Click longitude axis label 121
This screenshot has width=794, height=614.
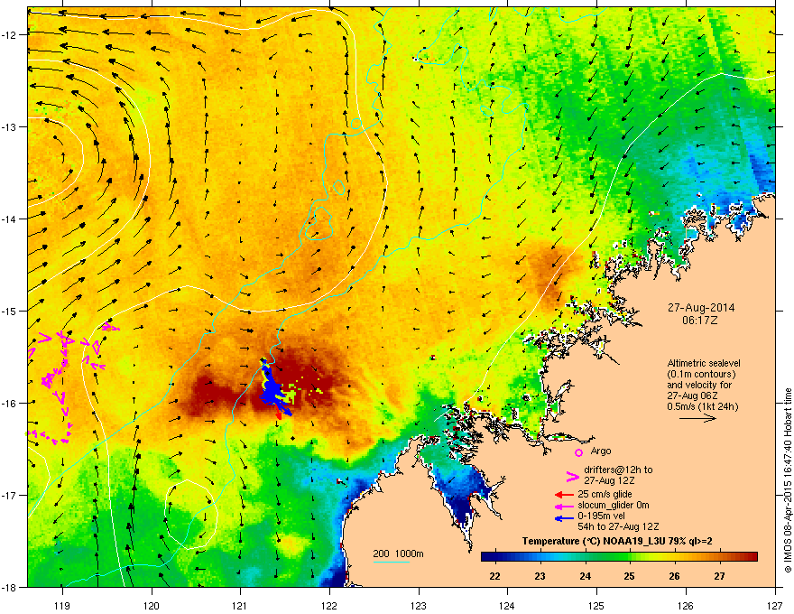[240, 605]
